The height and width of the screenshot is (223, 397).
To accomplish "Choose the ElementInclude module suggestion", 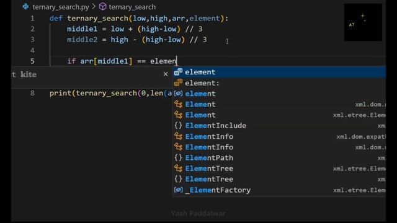I will pos(279,126).
